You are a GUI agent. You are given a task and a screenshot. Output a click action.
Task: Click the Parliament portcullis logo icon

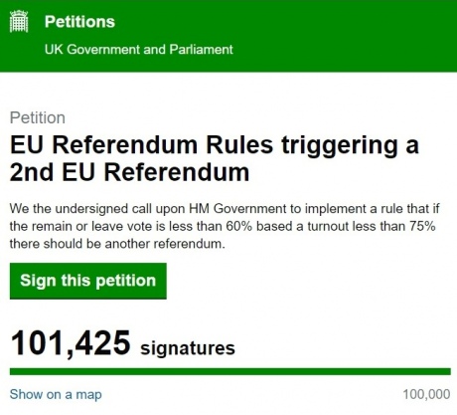[19, 22]
